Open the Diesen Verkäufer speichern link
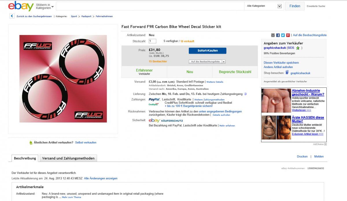This screenshot has height=201, width=347. point(281,63)
